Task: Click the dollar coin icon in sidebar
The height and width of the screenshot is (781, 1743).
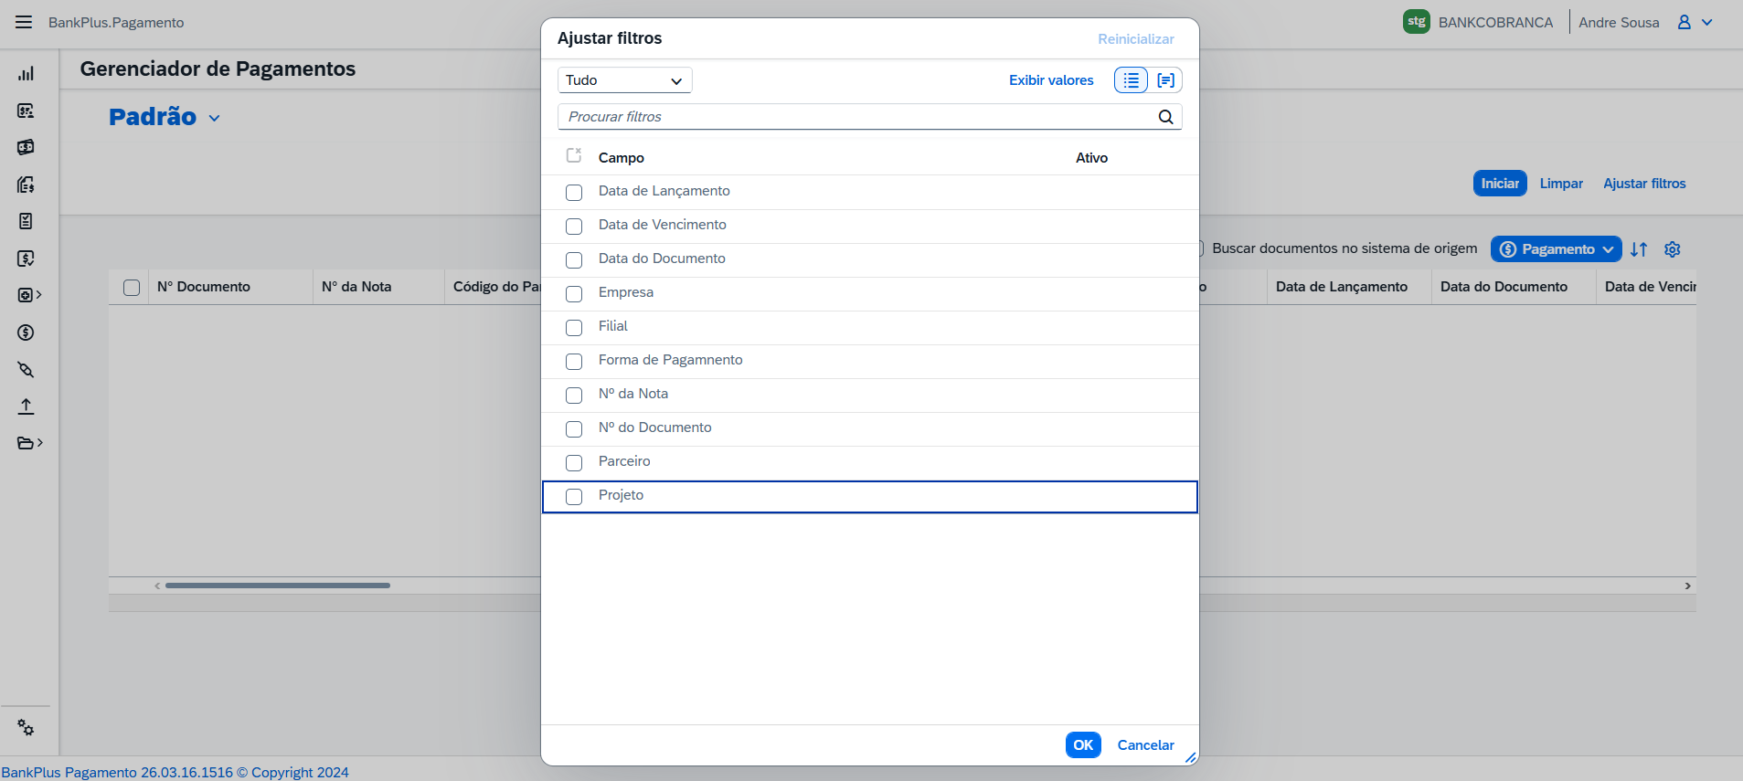Action: point(26,332)
